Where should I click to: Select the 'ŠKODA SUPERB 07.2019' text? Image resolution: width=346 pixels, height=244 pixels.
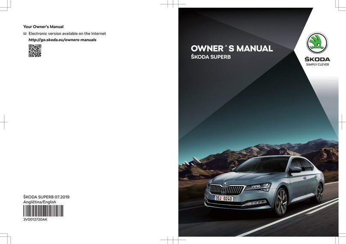tap(46, 197)
